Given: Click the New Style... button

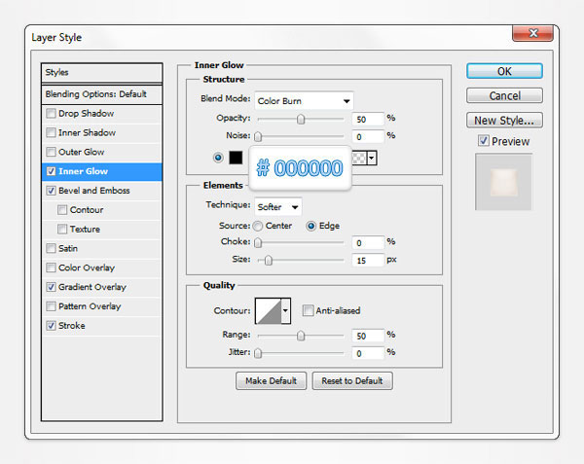Looking at the screenshot, I should coord(504,121).
